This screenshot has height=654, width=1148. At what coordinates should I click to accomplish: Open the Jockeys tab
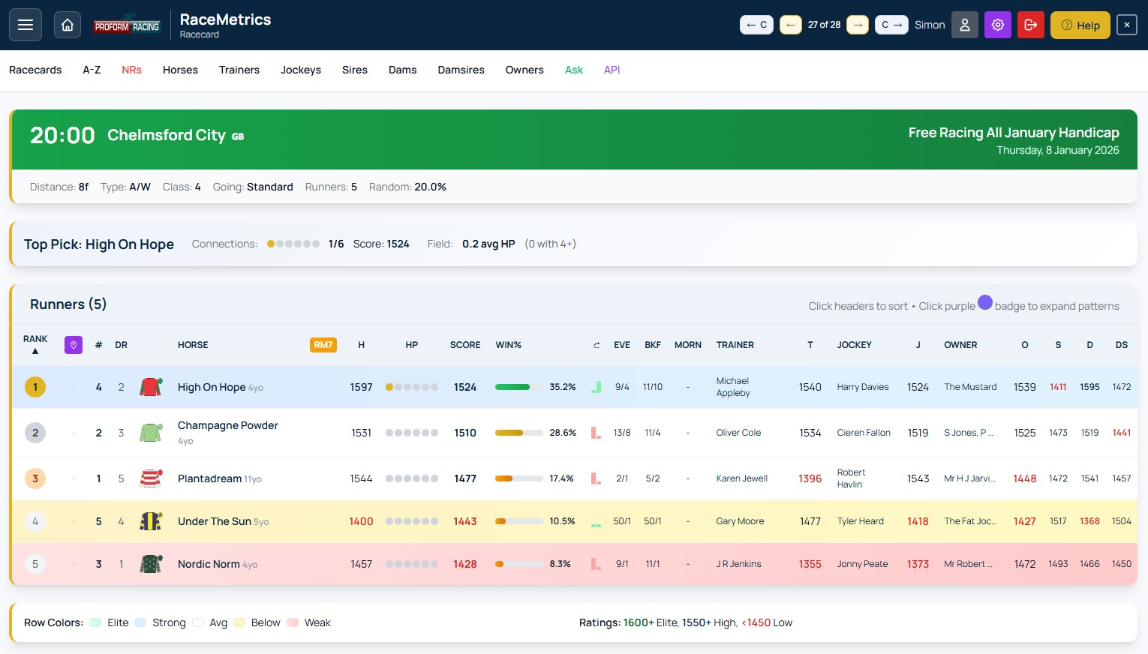click(300, 70)
